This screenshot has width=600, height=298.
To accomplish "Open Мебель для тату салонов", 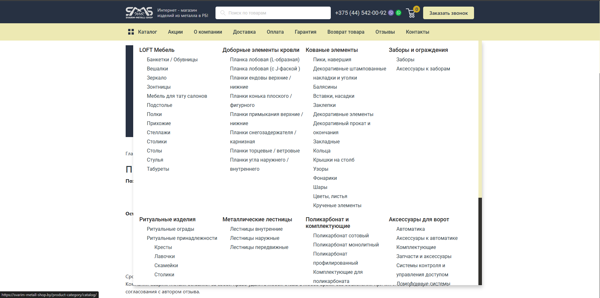I will pos(177,96).
